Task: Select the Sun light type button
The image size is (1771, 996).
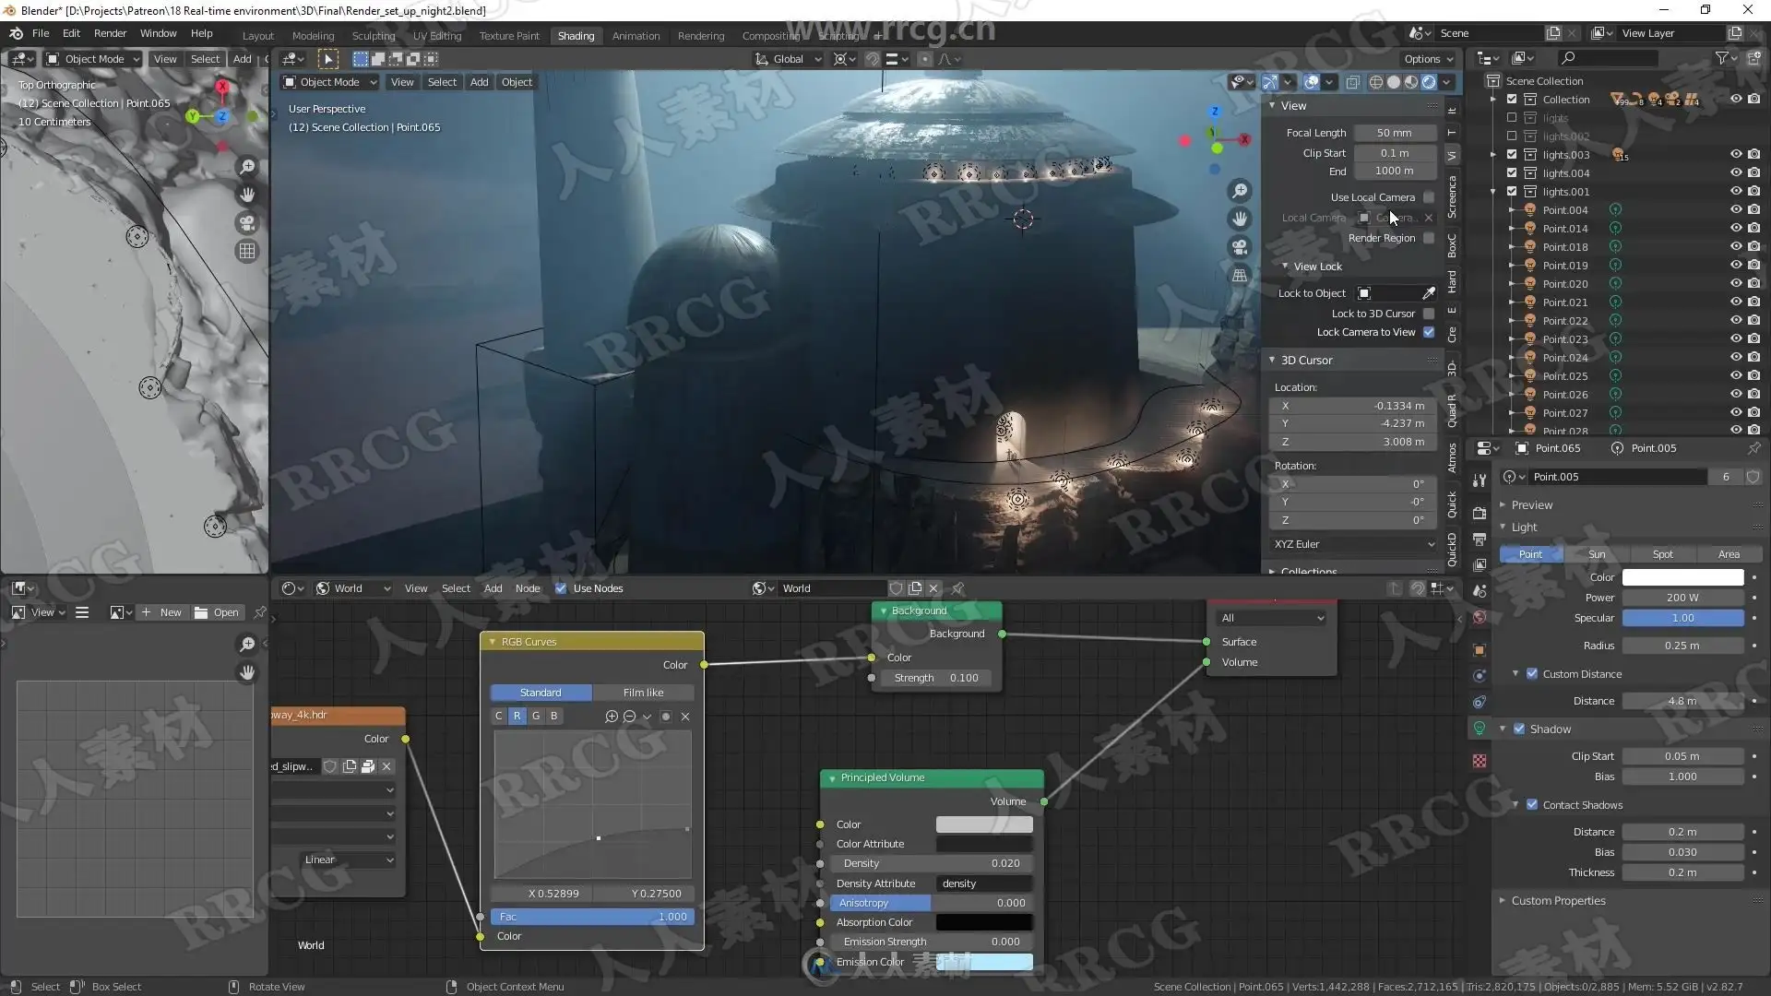Action: (1597, 554)
